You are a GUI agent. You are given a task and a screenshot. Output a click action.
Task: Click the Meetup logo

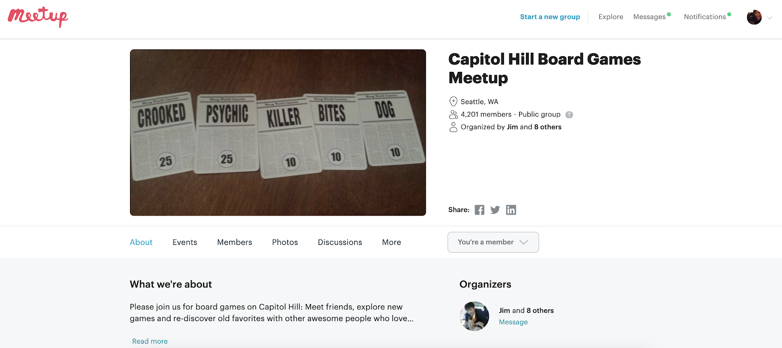pyautogui.click(x=38, y=17)
